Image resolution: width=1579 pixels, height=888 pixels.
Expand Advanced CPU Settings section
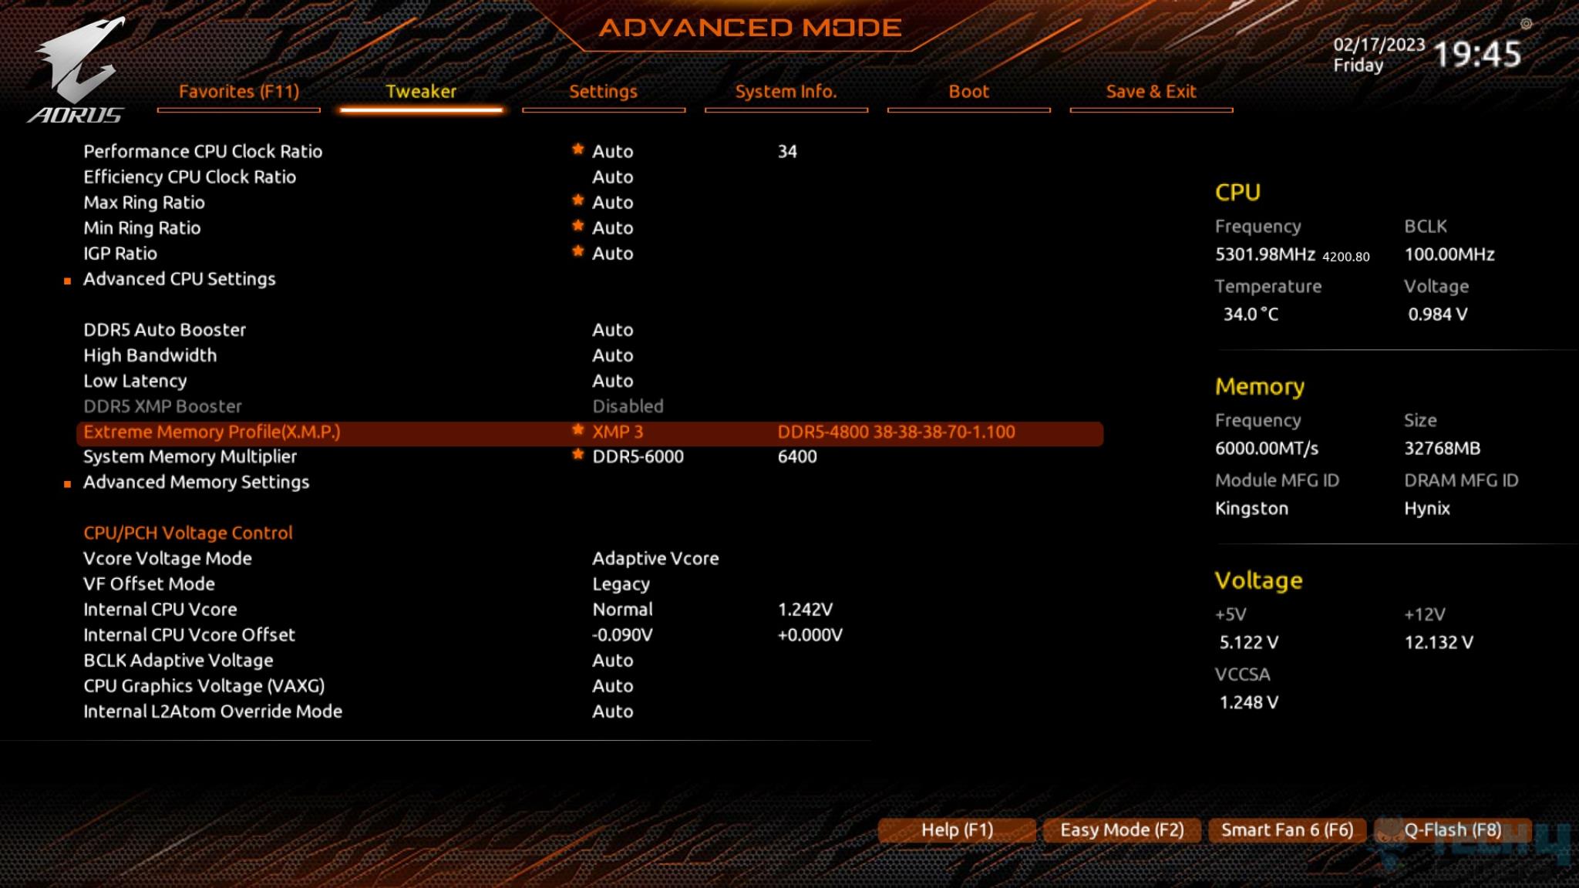pyautogui.click(x=179, y=278)
